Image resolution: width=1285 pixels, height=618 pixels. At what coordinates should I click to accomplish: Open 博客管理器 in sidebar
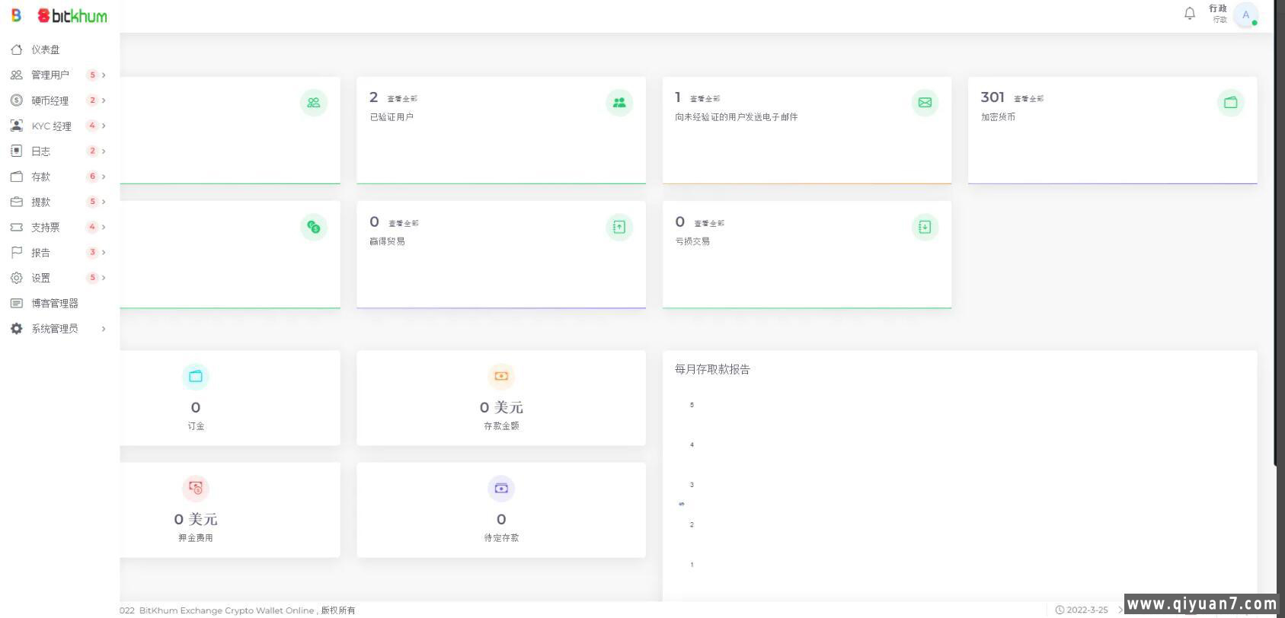(x=54, y=303)
